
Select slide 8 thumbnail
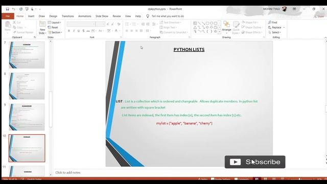click(x=27, y=86)
